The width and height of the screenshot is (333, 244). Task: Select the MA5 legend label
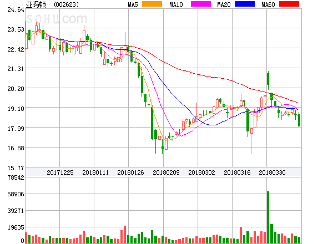(x=133, y=4)
